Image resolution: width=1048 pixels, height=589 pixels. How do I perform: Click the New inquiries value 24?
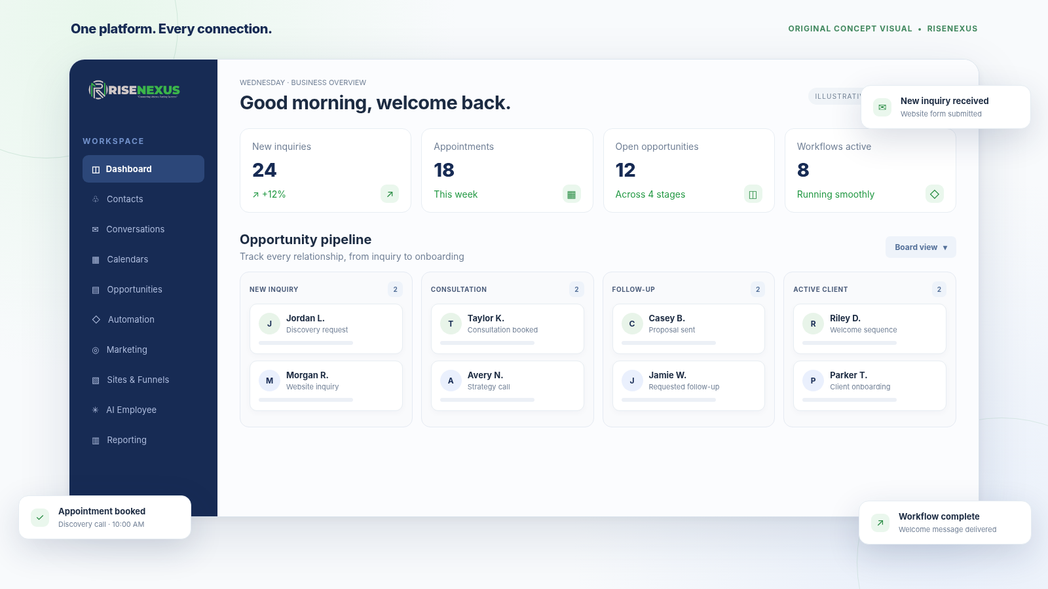pos(265,170)
